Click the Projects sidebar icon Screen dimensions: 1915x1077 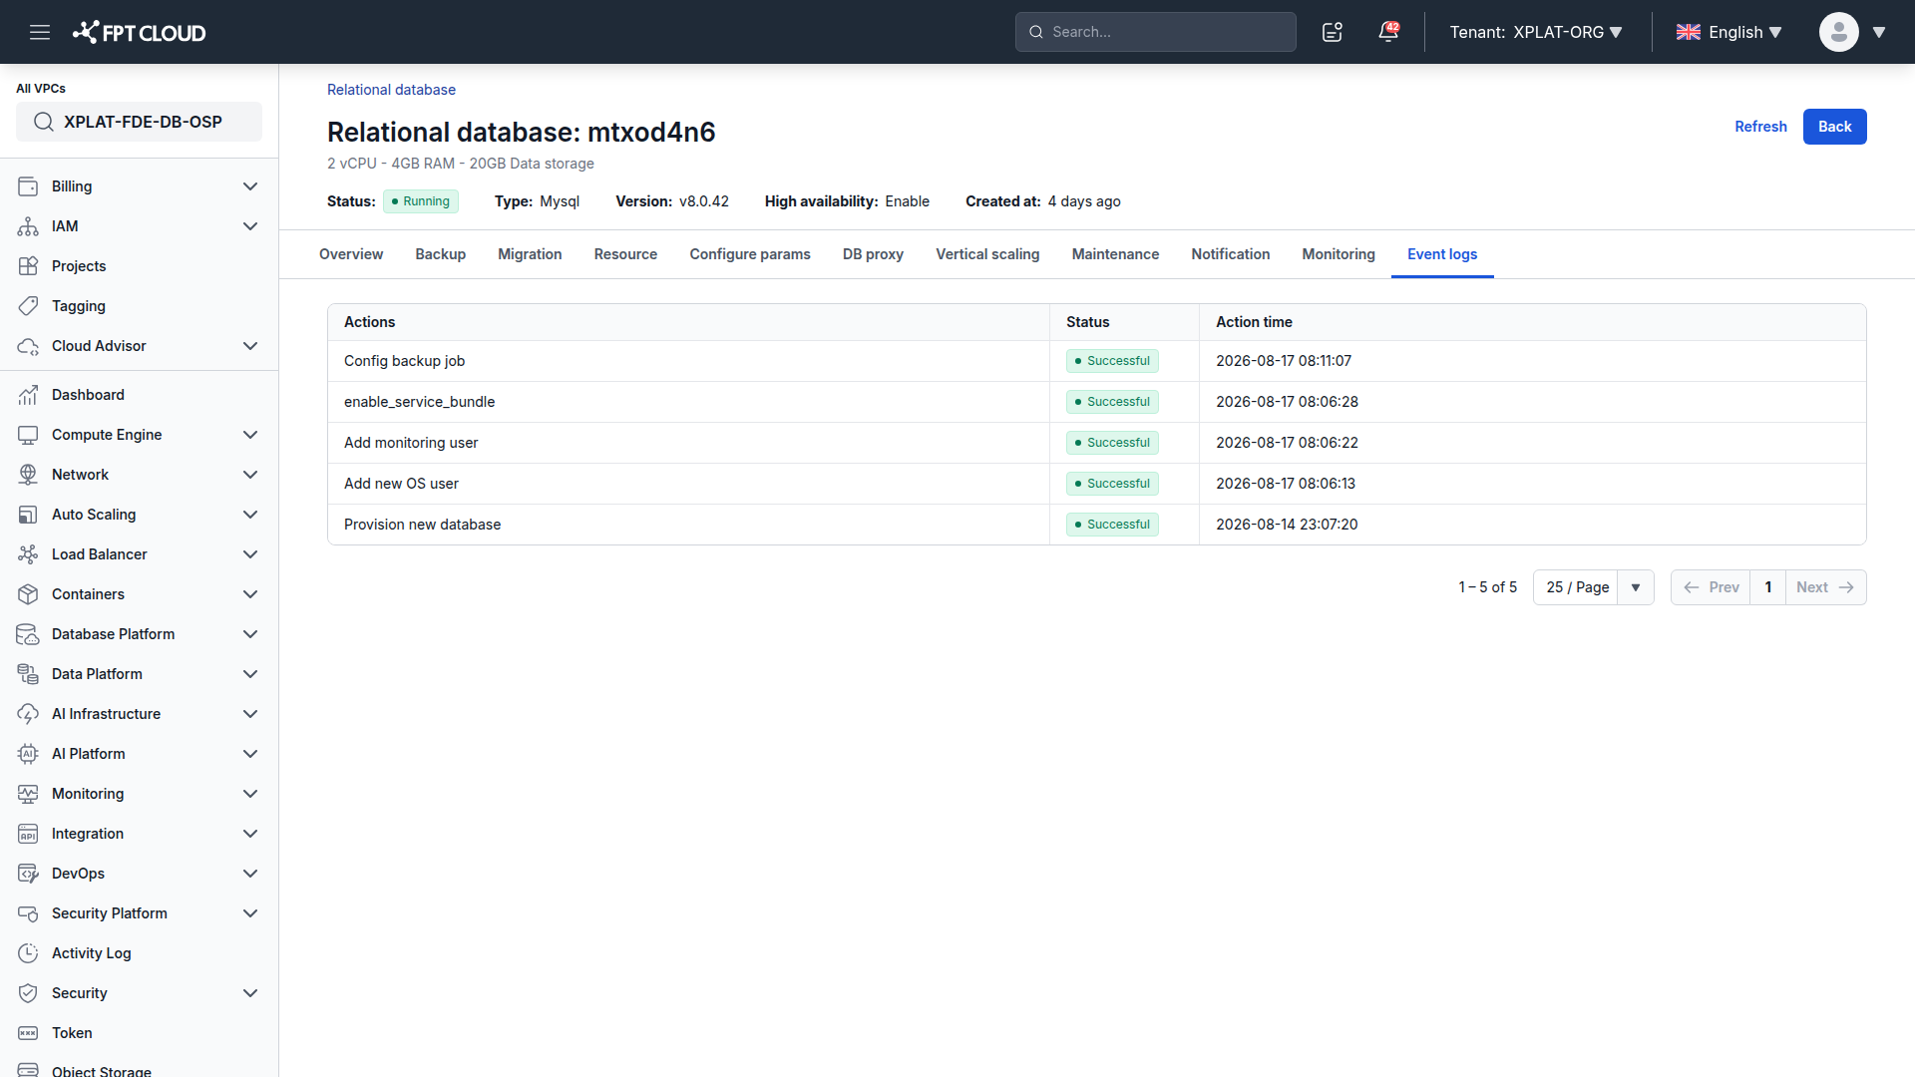click(28, 266)
